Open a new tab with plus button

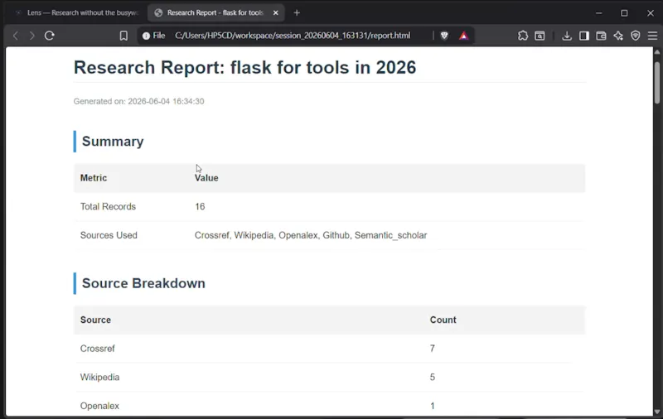click(297, 12)
